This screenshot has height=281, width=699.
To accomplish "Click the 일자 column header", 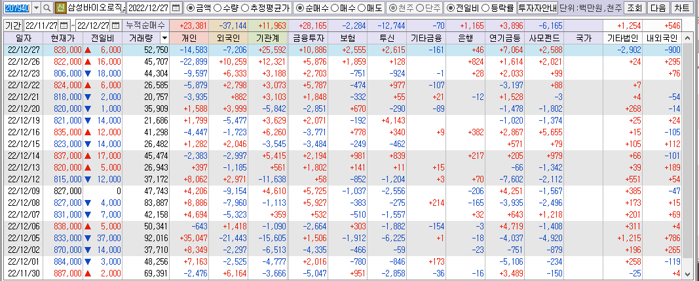I will [x=22, y=39].
